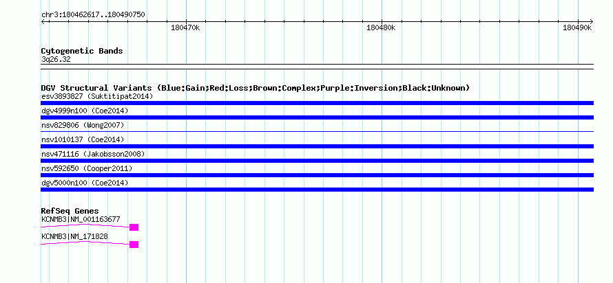The width and height of the screenshot is (613, 283).
Task: Click the dgv5000n100 (Coe2014) label
Action: 85,183
